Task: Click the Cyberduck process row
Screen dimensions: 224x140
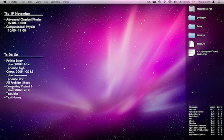Action: coord(205,114)
